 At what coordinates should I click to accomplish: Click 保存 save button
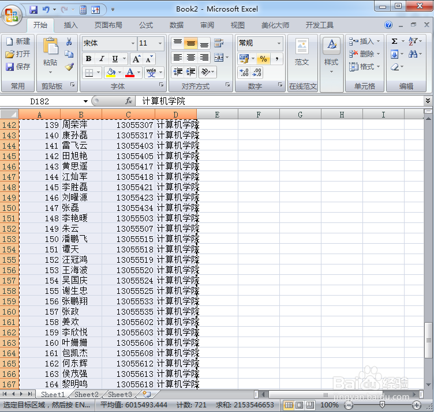(x=18, y=67)
